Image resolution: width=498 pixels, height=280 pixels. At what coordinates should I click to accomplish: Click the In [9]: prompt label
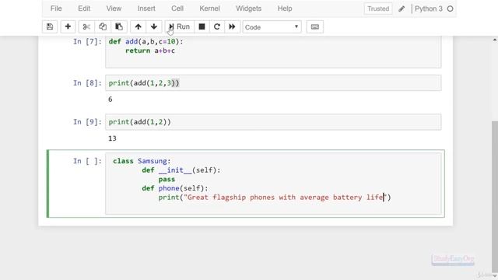click(87, 122)
